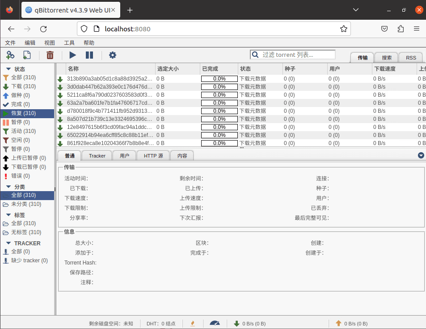Image resolution: width=426 pixels, height=329 pixels.
Task: Select the 空闲 (0) filter
Action: tap(27, 141)
